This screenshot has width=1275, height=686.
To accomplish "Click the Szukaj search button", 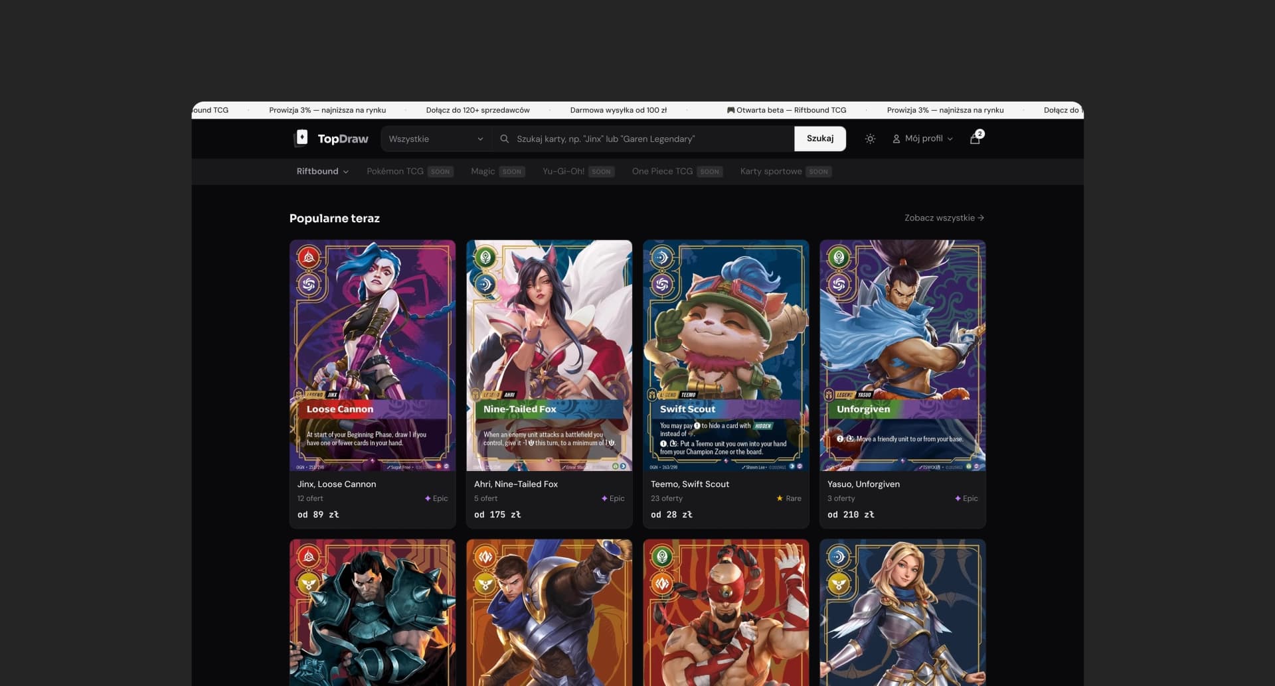I will point(820,139).
